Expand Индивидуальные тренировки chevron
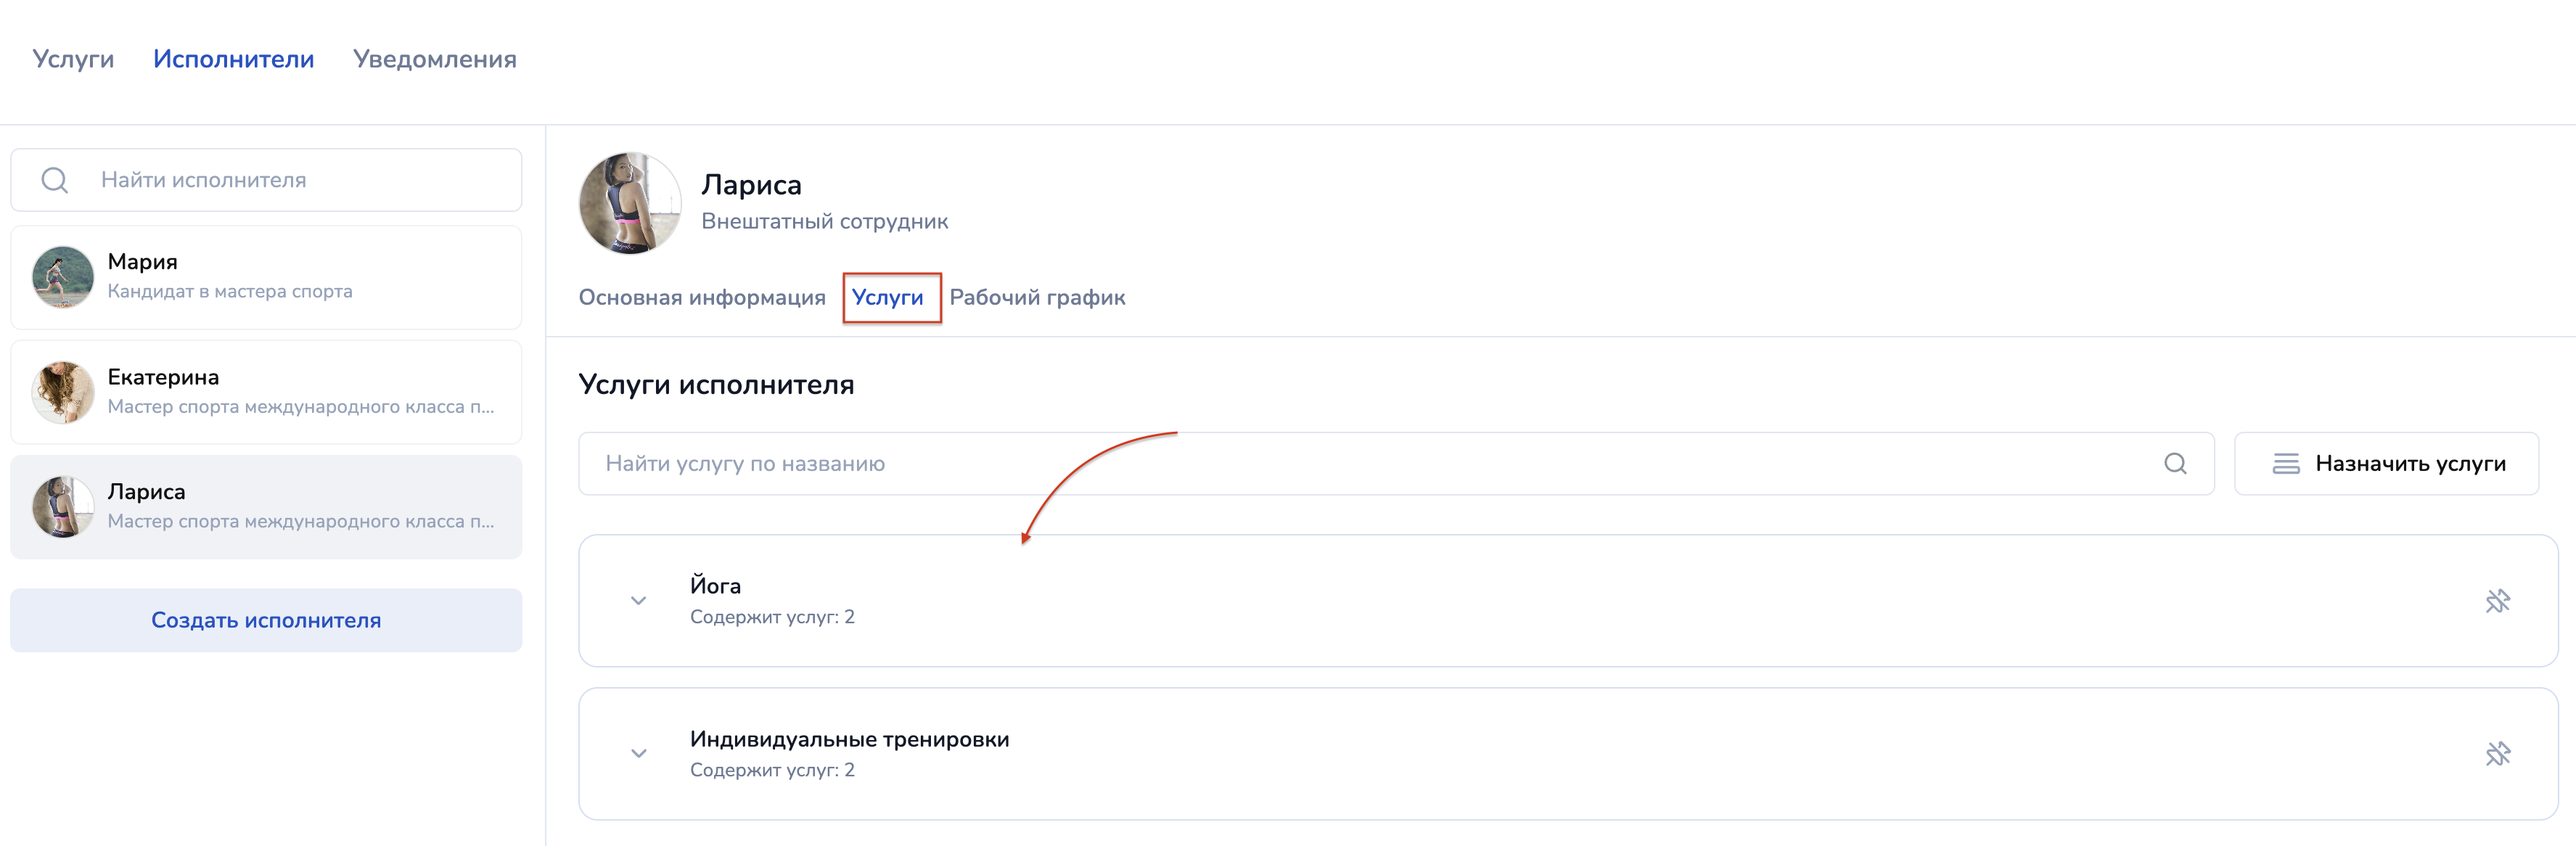This screenshot has width=2576, height=846. (638, 754)
